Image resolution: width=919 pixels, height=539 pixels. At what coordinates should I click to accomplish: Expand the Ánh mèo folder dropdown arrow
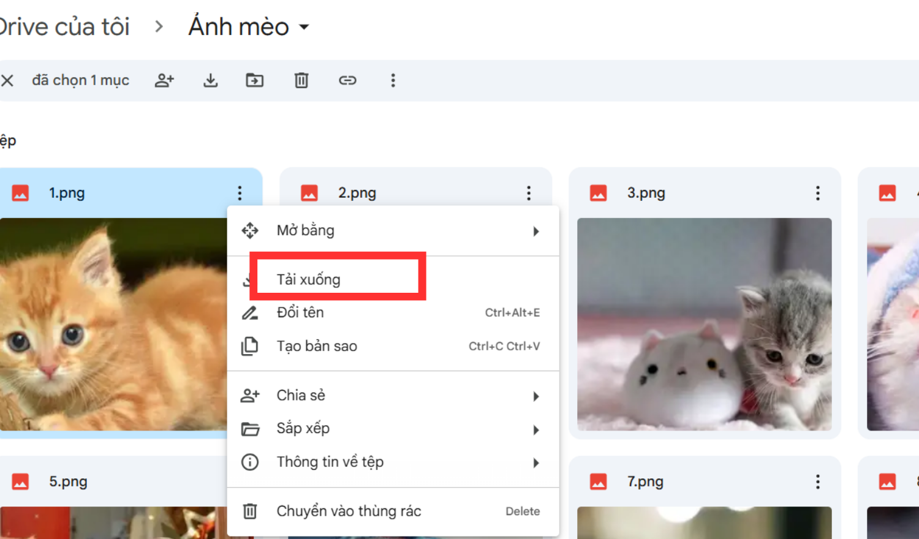(x=304, y=27)
